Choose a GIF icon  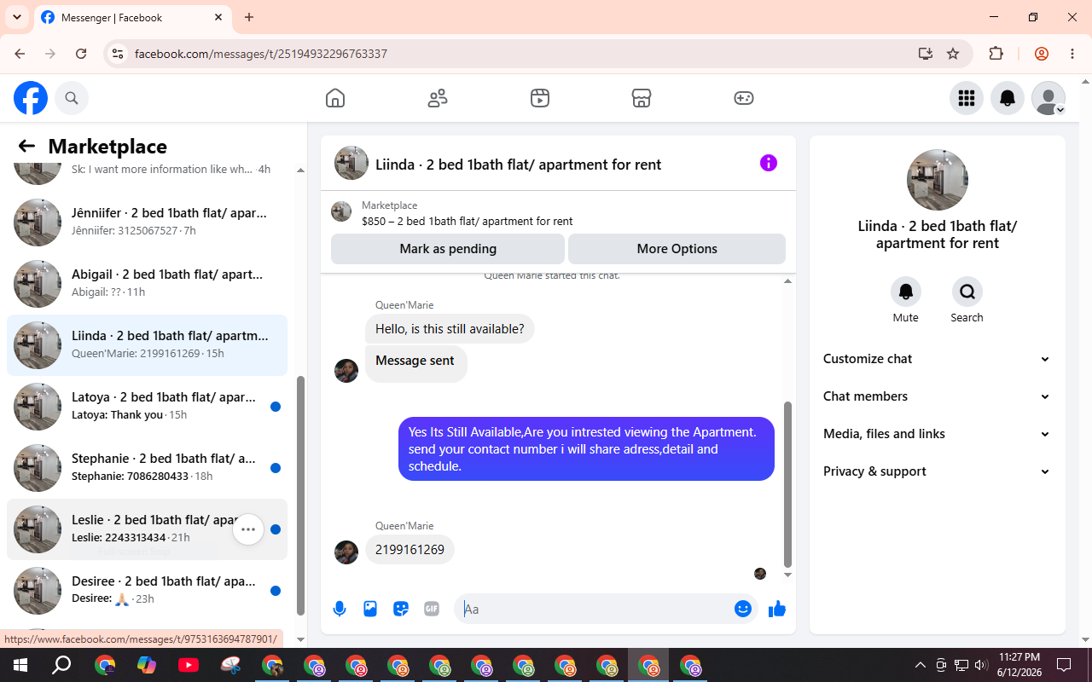(432, 609)
